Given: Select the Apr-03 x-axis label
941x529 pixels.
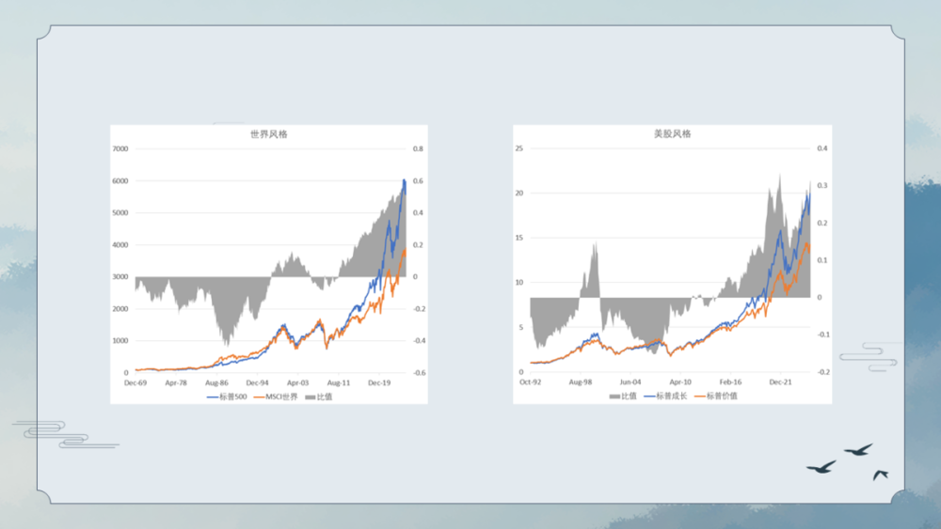Looking at the screenshot, I should pyautogui.click(x=297, y=383).
